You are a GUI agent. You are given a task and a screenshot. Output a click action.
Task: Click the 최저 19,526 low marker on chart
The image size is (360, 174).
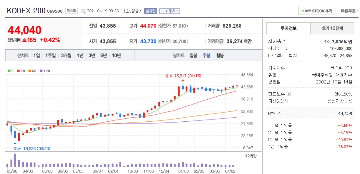[x=32, y=148]
